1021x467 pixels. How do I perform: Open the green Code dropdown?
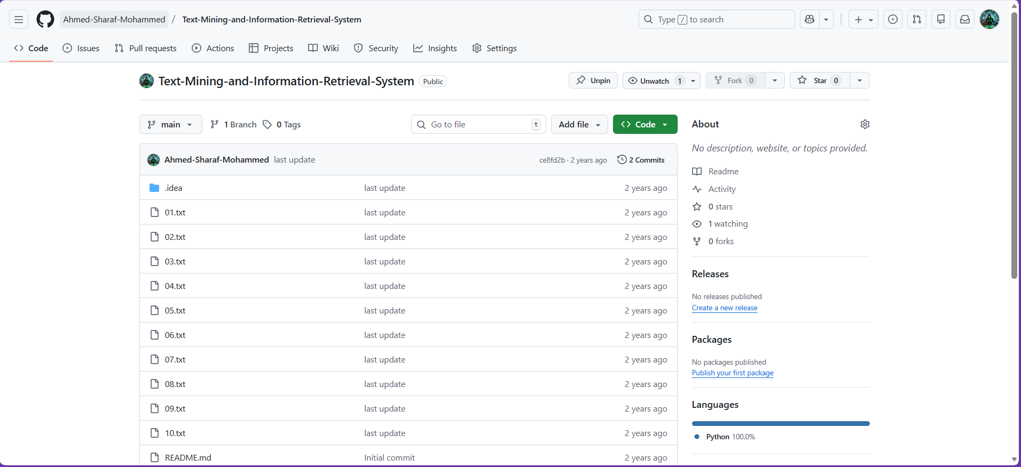pos(645,124)
